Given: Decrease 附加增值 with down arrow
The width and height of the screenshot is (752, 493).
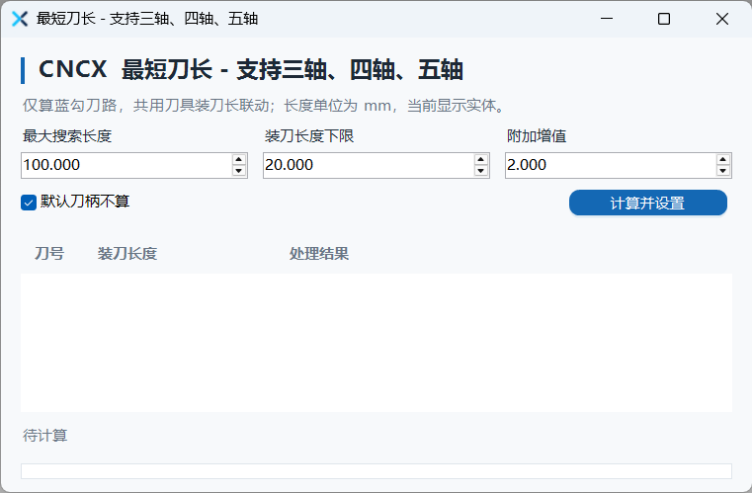Looking at the screenshot, I should 723,171.
